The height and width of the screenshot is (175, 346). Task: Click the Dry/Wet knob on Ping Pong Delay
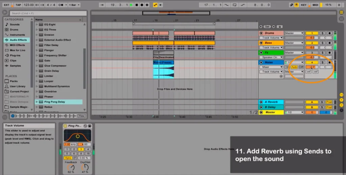pyautogui.click(x=85, y=167)
